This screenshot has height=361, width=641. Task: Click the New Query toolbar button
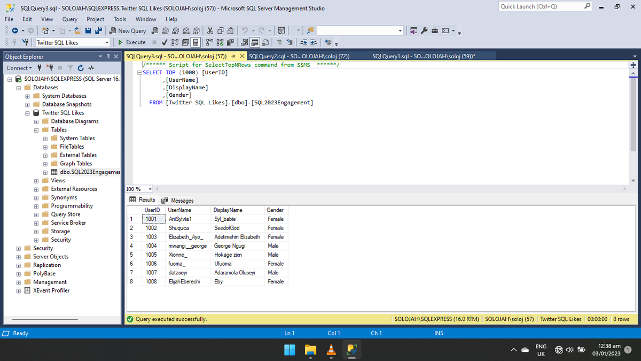(128, 31)
